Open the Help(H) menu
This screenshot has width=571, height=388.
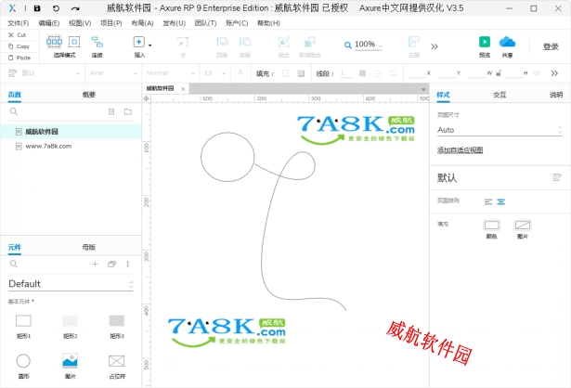(268, 23)
